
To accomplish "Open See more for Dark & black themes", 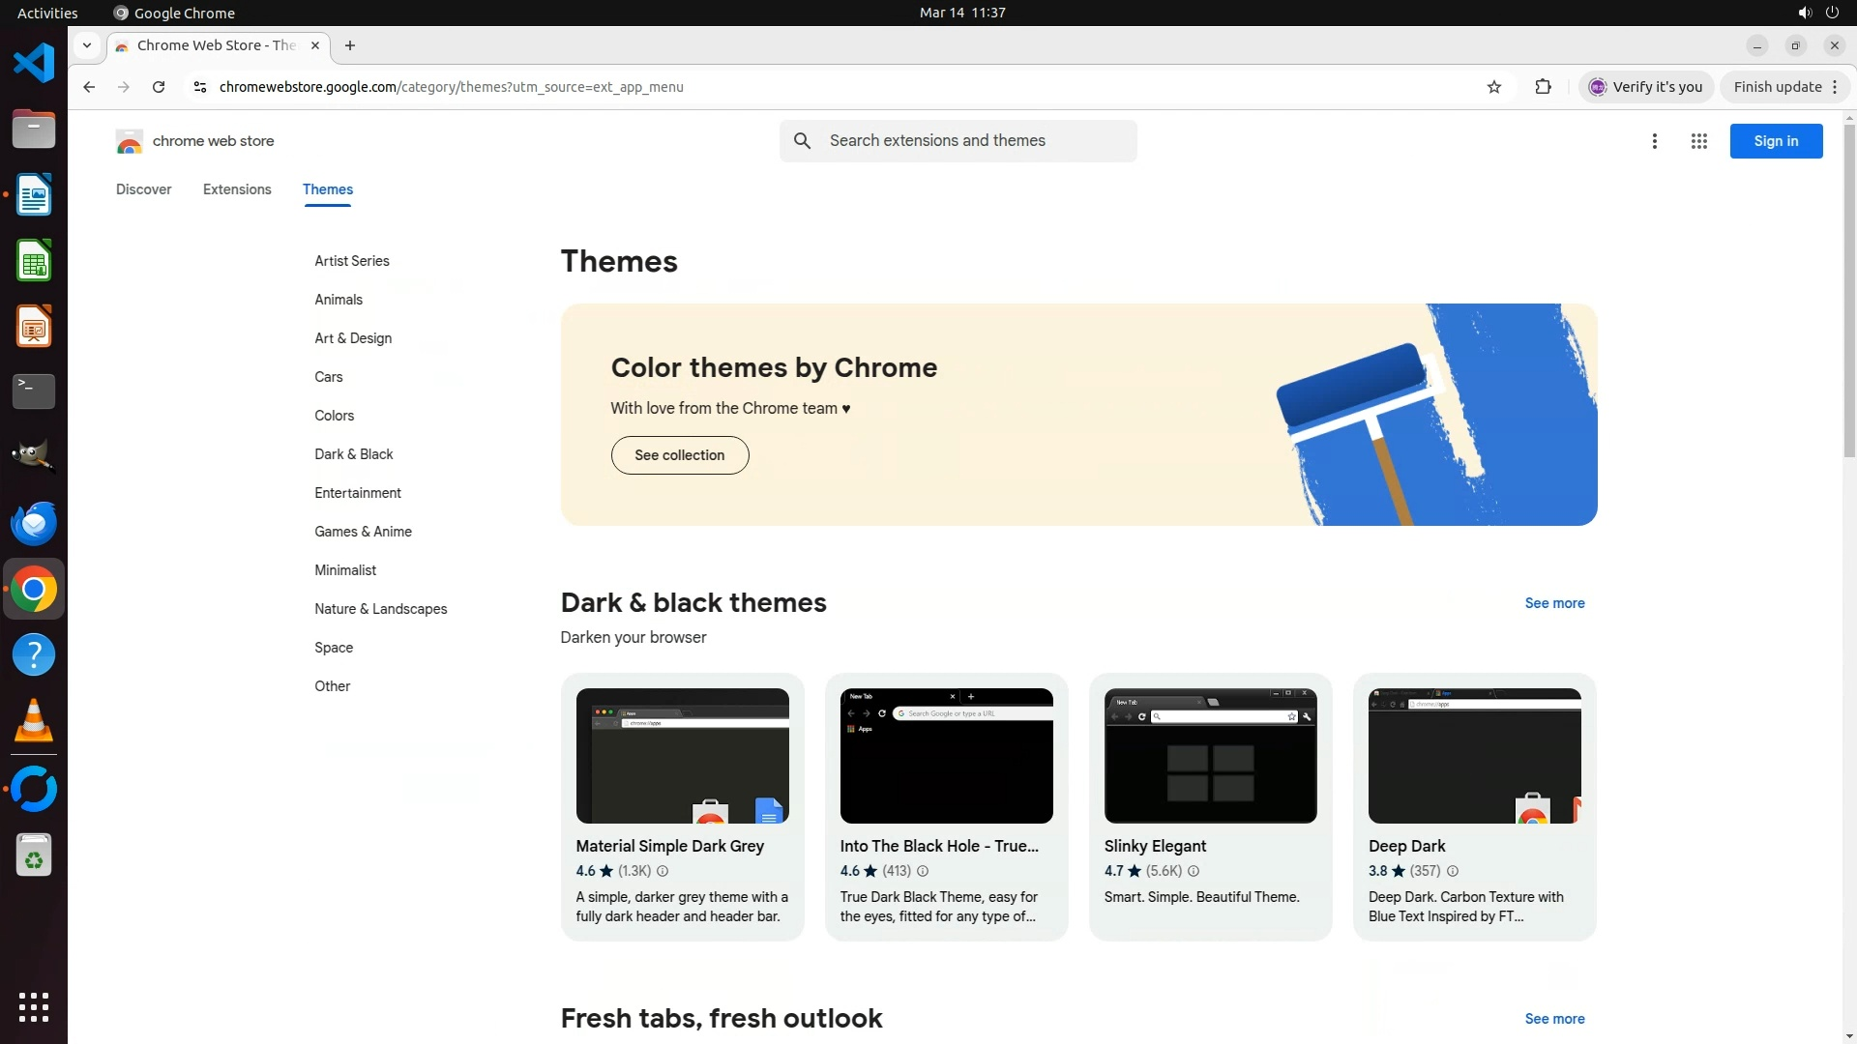I will [x=1554, y=603].
